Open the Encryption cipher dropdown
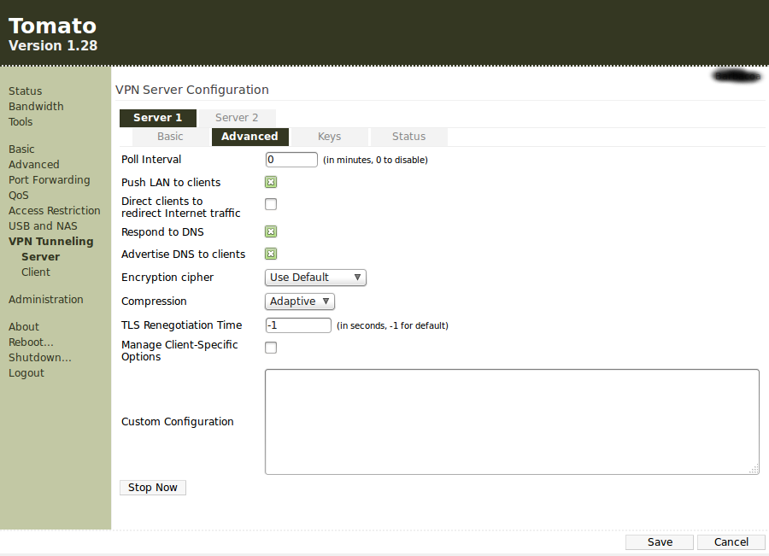This screenshot has width=769, height=556. tap(315, 278)
